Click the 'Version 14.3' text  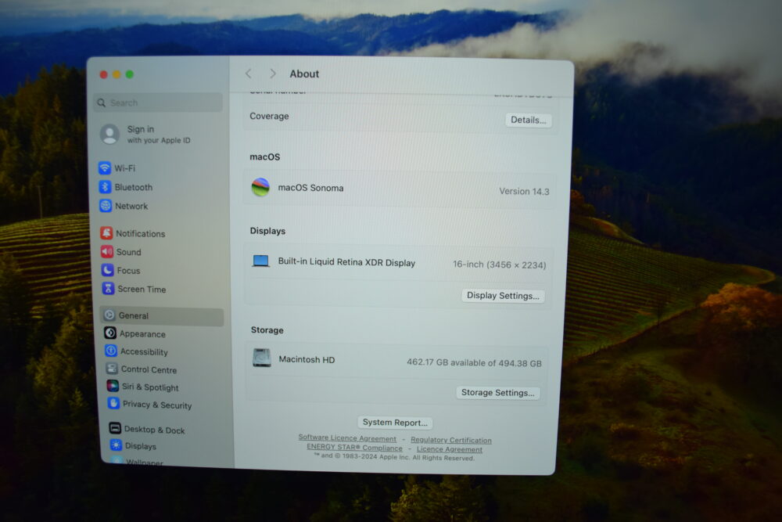tap(524, 191)
